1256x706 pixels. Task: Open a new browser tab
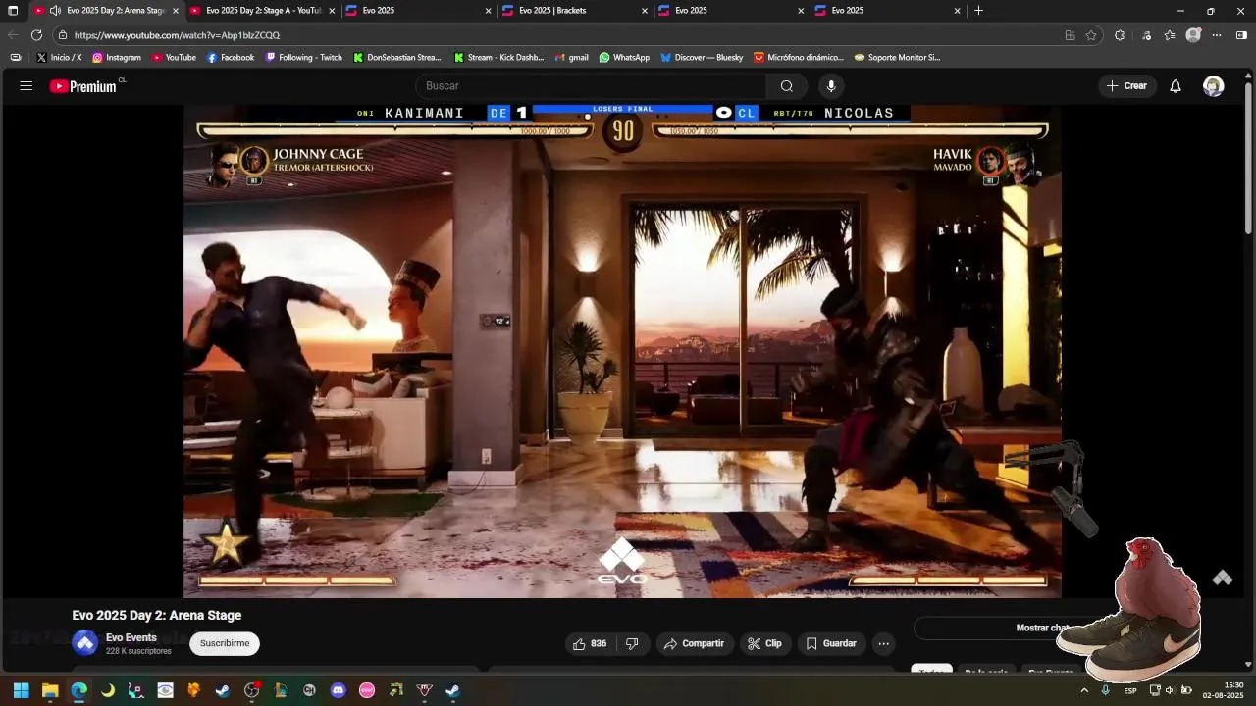pos(978,11)
